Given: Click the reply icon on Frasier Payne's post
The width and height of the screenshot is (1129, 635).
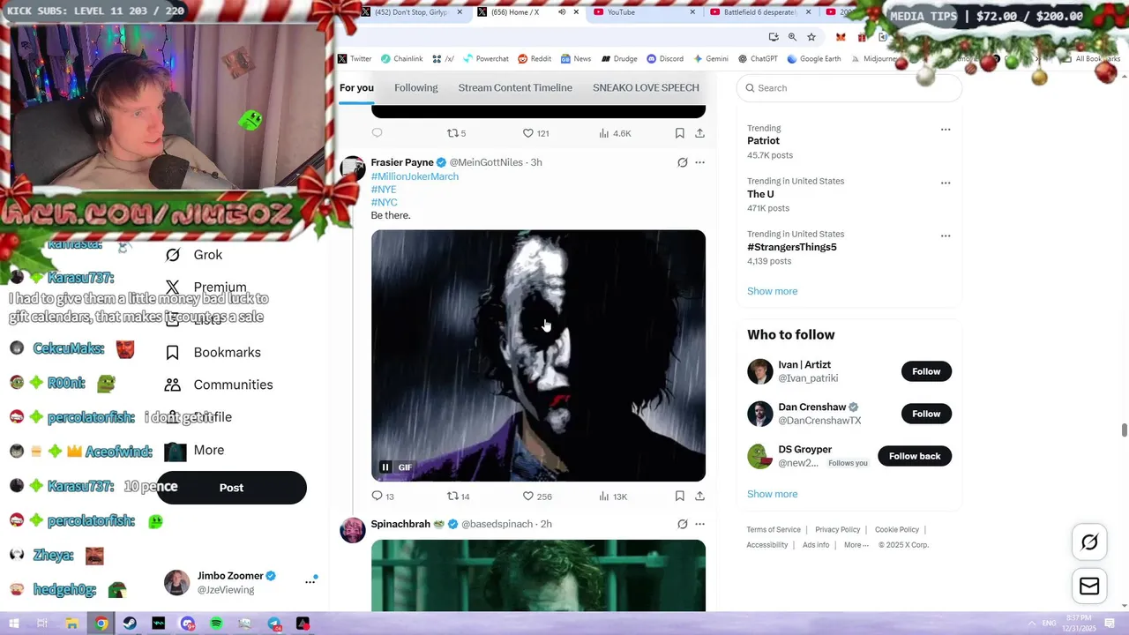Looking at the screenshot, I should 377,496.
